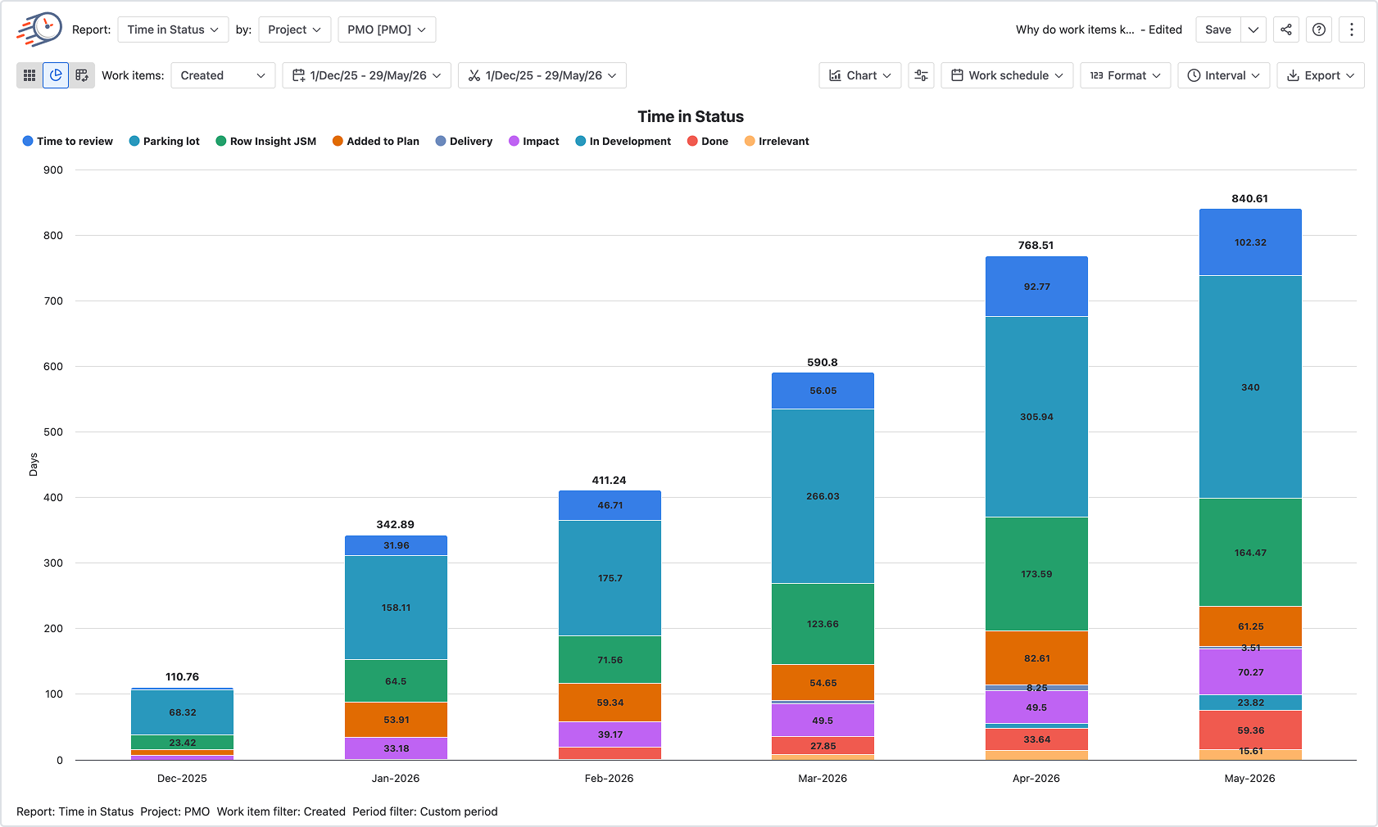Click the 164.47 Row Insight JSM segment

[x=1250, y=553]
